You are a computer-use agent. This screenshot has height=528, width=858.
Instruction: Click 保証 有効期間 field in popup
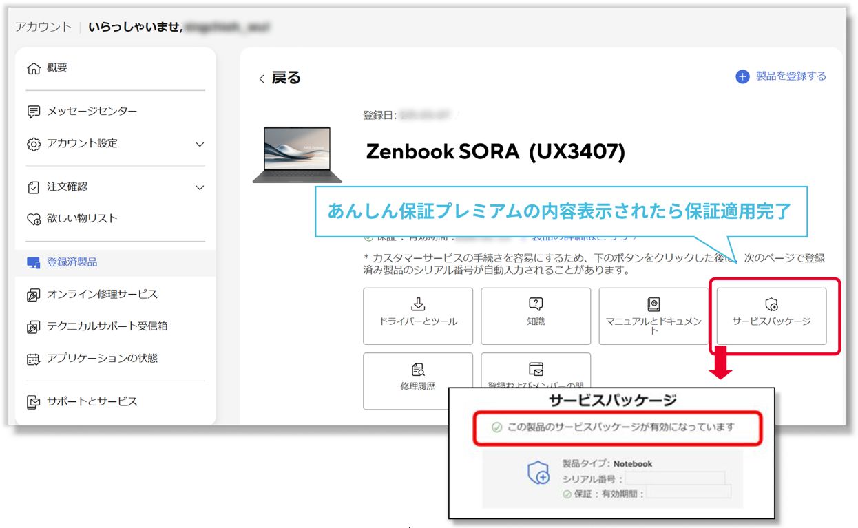coord(689,492)
